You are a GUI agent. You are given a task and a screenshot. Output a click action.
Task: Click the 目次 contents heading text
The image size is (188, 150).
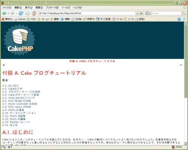point(5,80)
